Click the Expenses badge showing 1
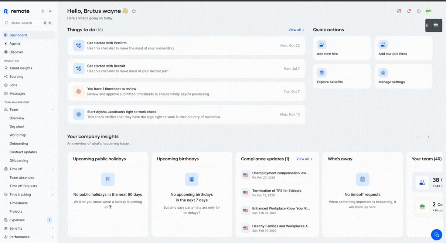 [x=50, y=220]
